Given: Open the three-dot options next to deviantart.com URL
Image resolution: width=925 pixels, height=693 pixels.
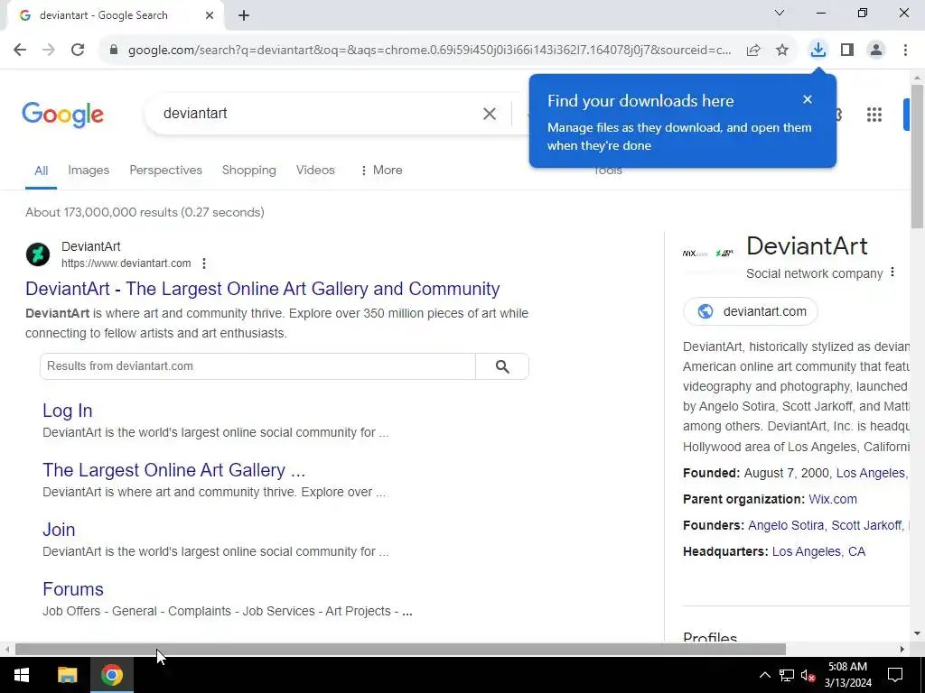Looking at the screenshot, I should point(204,263).
